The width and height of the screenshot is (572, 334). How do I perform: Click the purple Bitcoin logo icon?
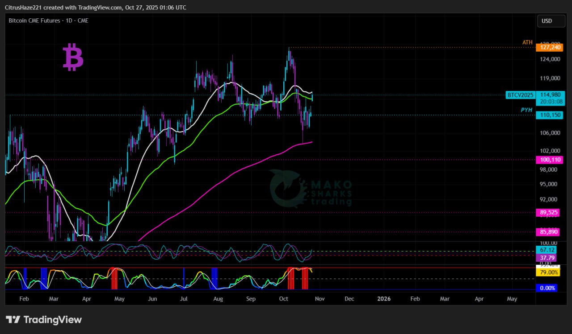tap(73, 58)
